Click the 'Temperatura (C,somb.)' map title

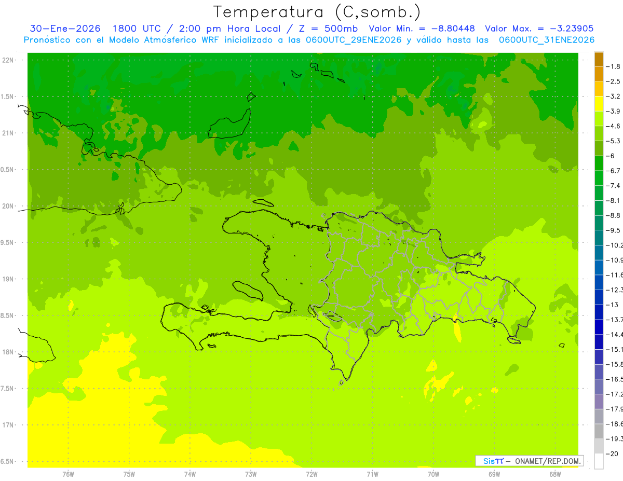[317, 12]
